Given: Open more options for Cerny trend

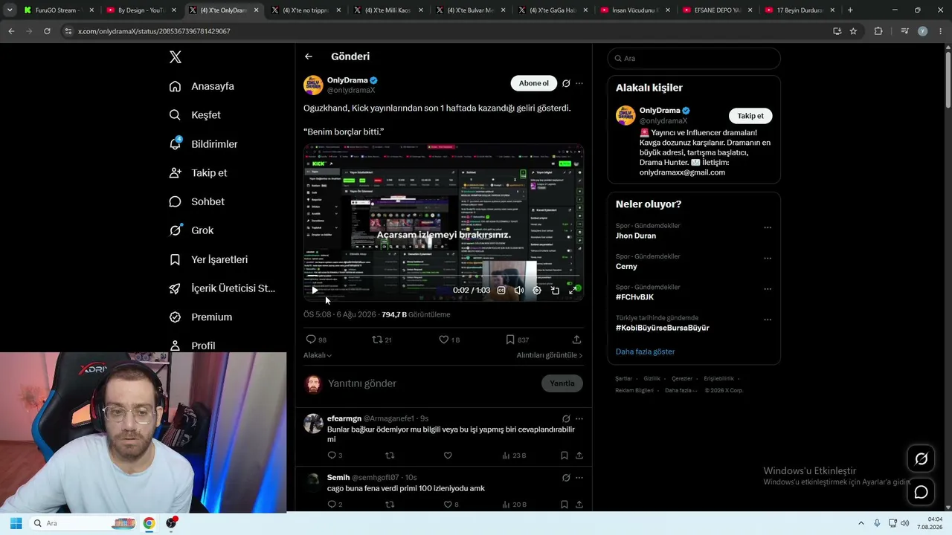Looking at the screenshot, I should click(768, 259).
